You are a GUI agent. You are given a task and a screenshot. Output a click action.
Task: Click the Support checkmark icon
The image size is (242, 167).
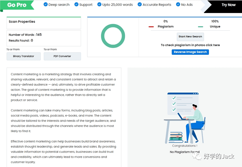pyautogui.click(x=76, y=4)
